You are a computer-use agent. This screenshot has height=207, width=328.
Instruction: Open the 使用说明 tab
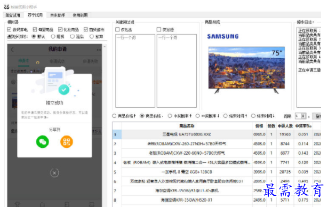tap(80, 15)
